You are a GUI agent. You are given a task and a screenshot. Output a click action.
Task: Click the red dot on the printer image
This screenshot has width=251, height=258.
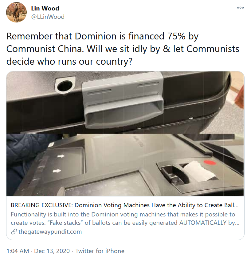(210, 163)
